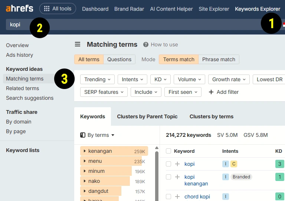Click the Intents column header
285x201 pixels.
pyautogui.click(x=230, y=151)
